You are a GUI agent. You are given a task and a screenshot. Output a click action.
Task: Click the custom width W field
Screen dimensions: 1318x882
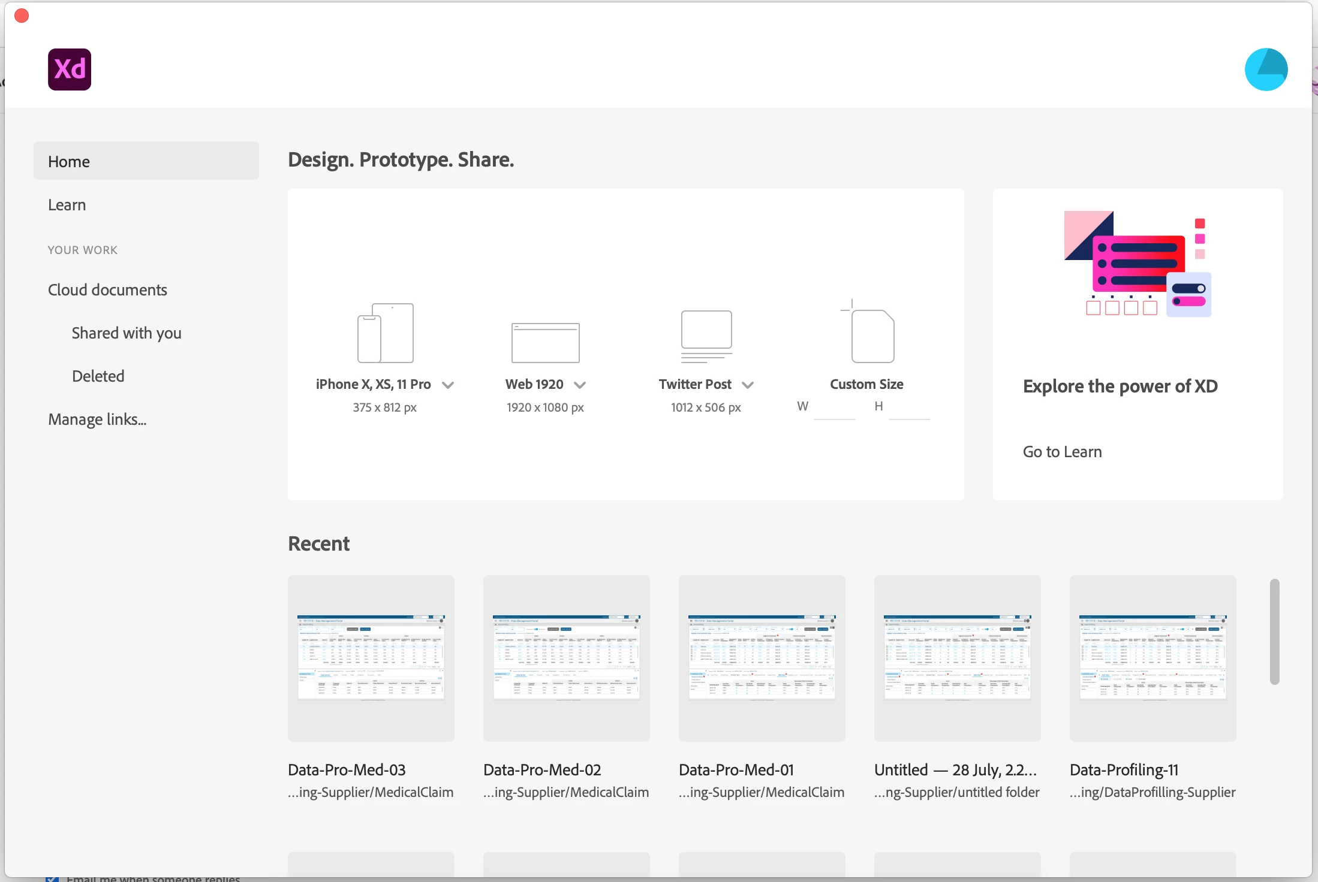click(x=834, y=409)
